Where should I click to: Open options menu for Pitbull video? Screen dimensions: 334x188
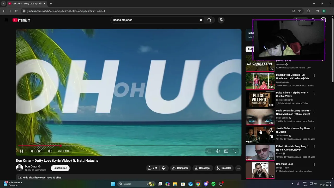pyautogui.click(x=314, y=147)
